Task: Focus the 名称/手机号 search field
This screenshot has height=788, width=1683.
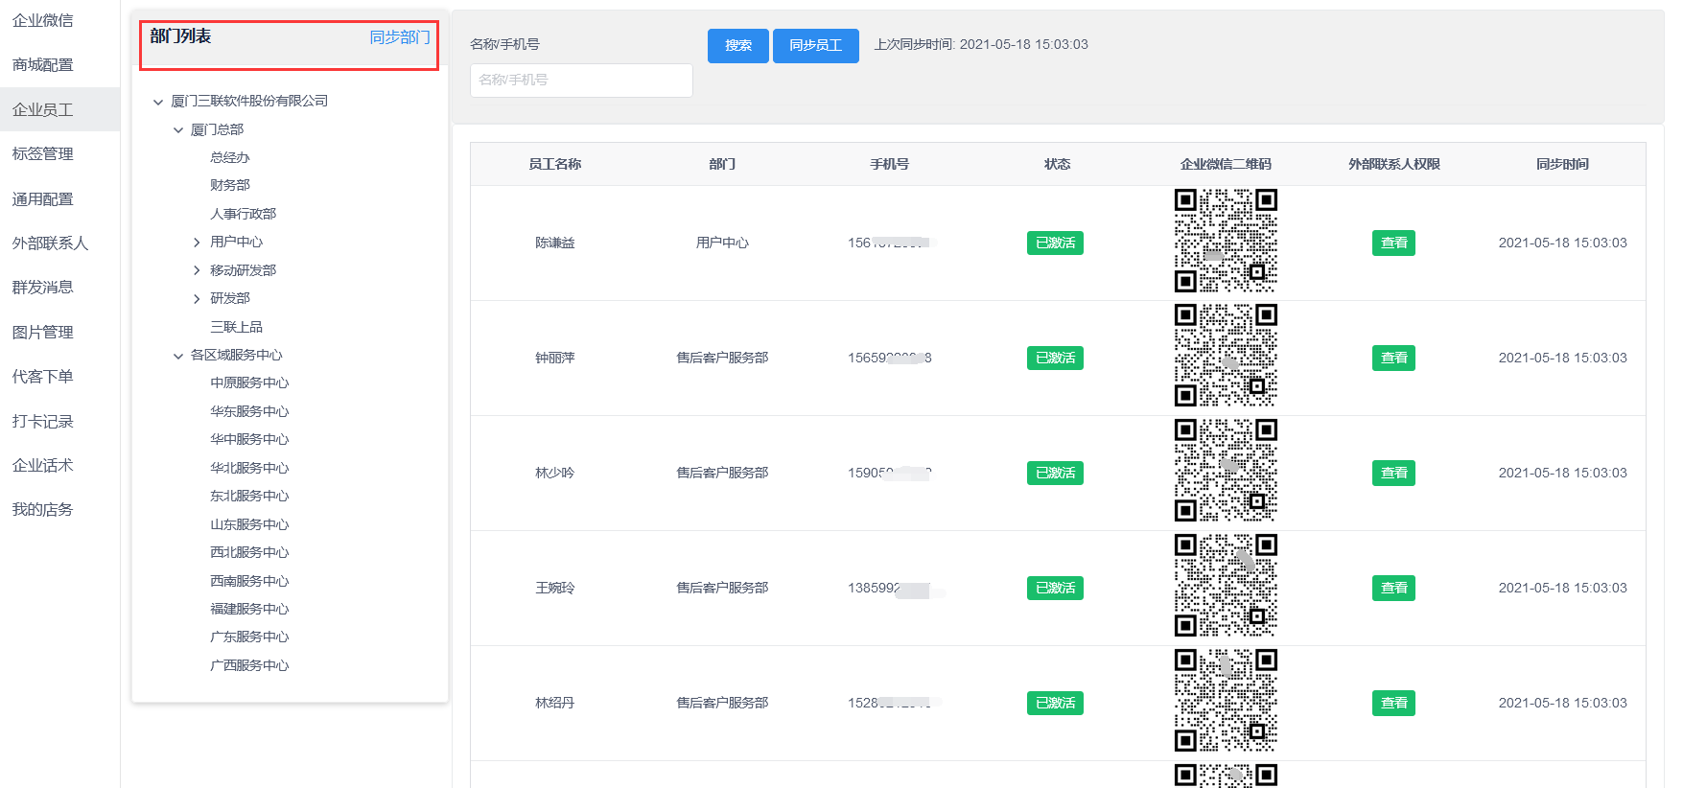Action: (581, 81)
